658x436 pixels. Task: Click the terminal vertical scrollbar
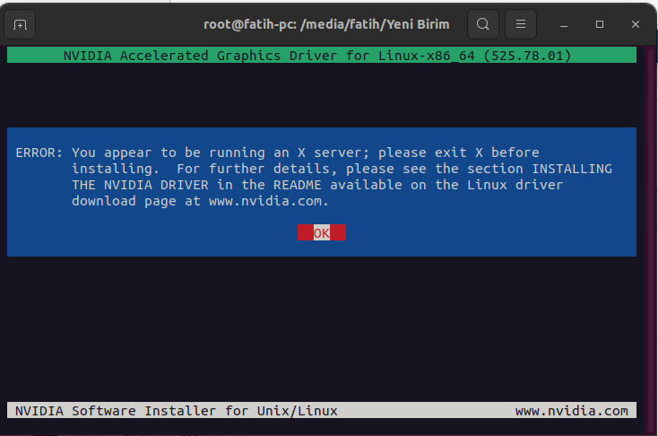click(651, 240)
